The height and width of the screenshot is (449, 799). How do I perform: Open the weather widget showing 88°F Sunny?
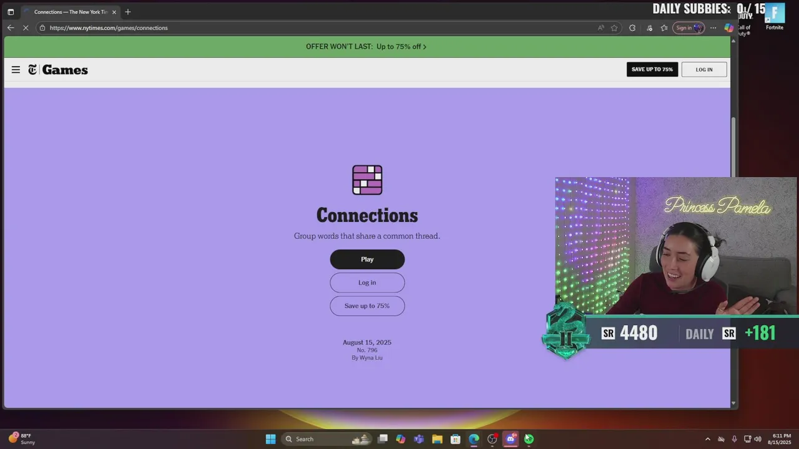pos(22,439)
